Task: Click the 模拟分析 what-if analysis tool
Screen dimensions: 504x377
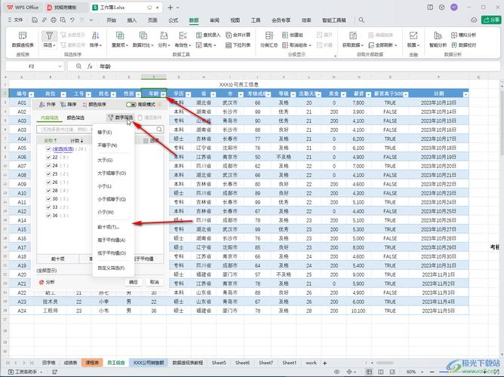Action: (x=464, y=35)
